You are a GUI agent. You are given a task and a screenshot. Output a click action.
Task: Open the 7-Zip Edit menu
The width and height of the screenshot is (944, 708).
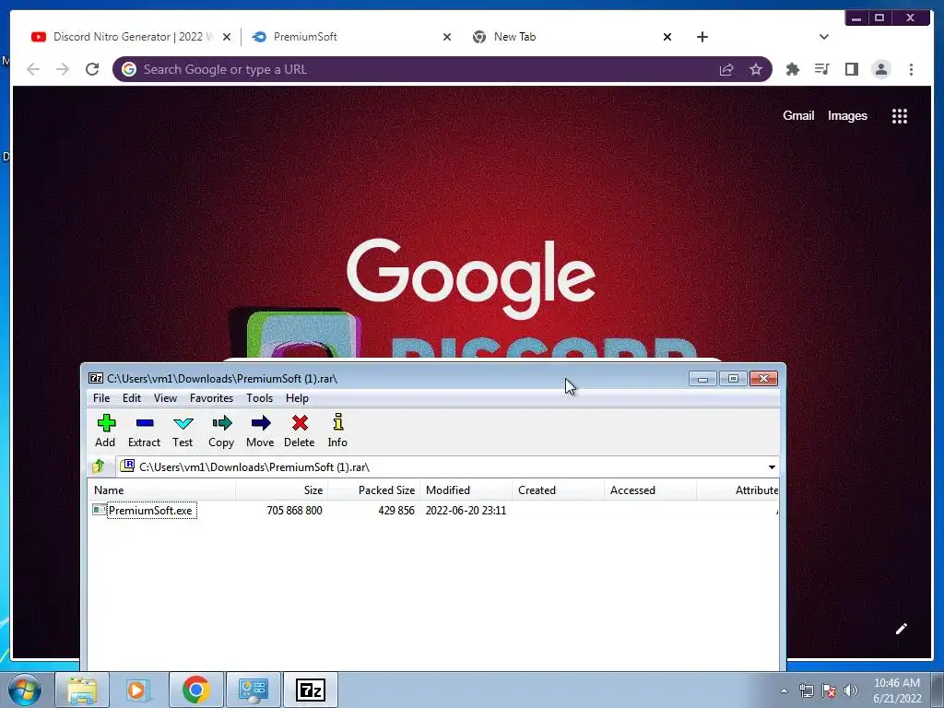click(x=131, y=398)
